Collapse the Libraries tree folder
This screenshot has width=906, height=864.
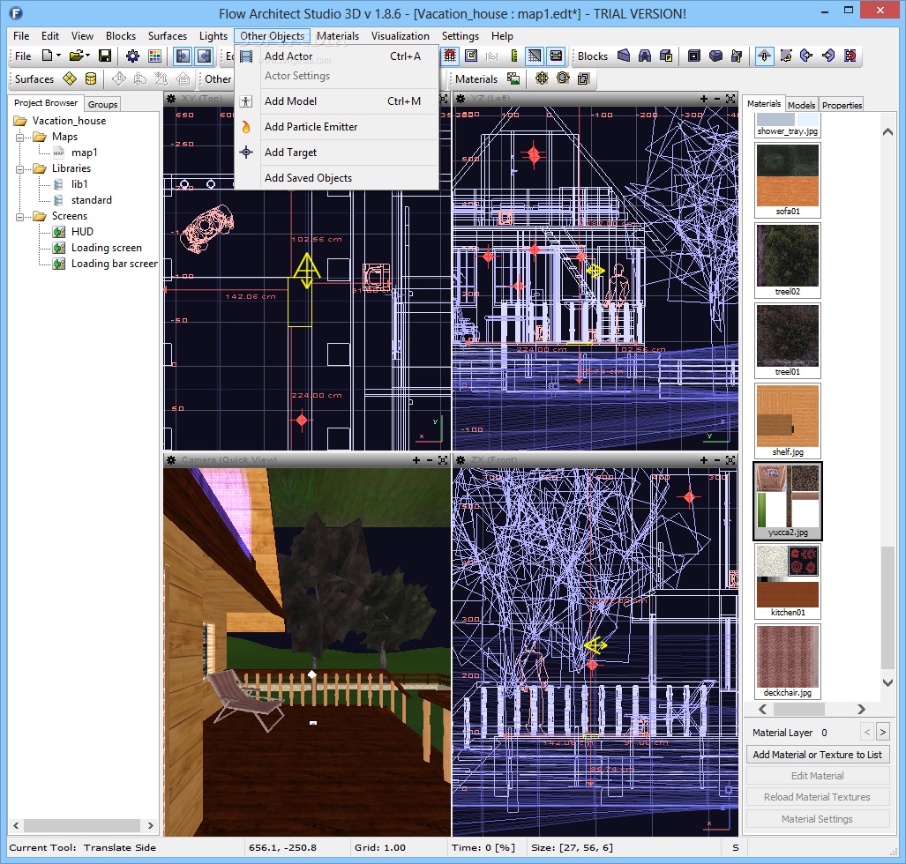[x=19, y=169]
